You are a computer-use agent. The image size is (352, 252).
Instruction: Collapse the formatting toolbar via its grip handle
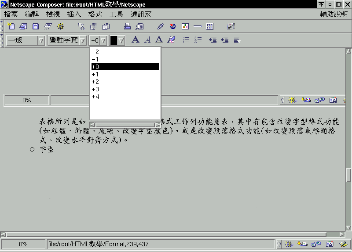click(x=2, y=40)
